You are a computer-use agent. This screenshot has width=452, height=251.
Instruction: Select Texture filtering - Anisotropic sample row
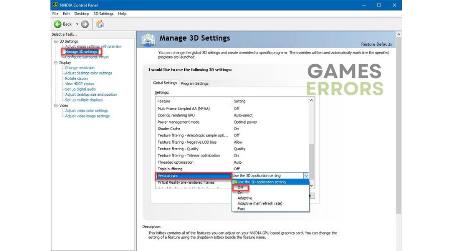click(232, 136)
